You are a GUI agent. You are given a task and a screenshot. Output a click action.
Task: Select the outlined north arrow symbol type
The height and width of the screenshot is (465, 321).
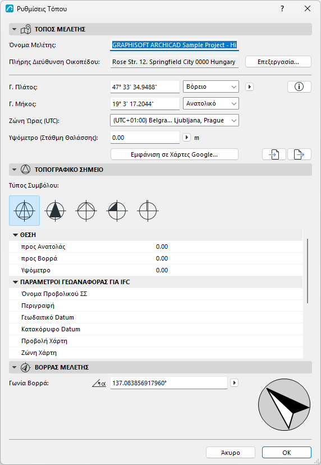[24, 211]
